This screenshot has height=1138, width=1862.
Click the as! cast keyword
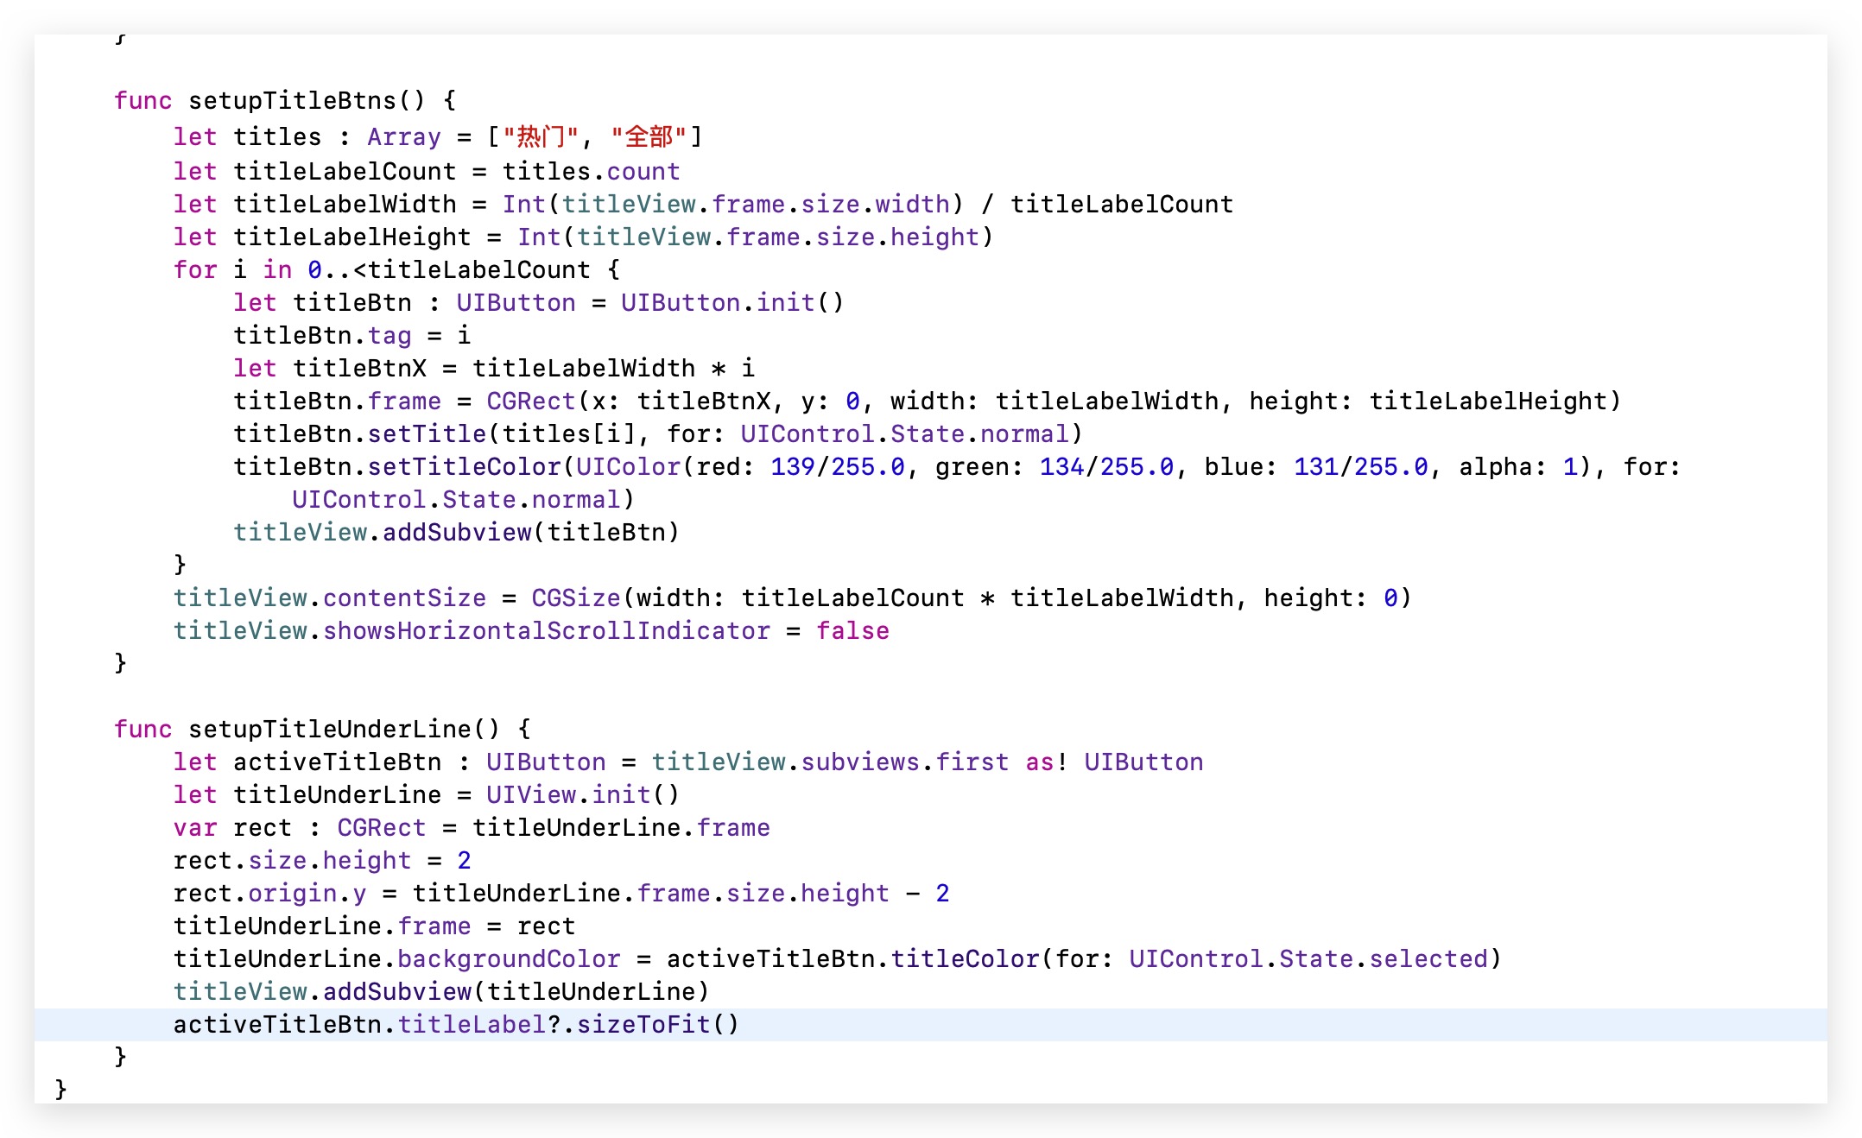[1046, 762]
